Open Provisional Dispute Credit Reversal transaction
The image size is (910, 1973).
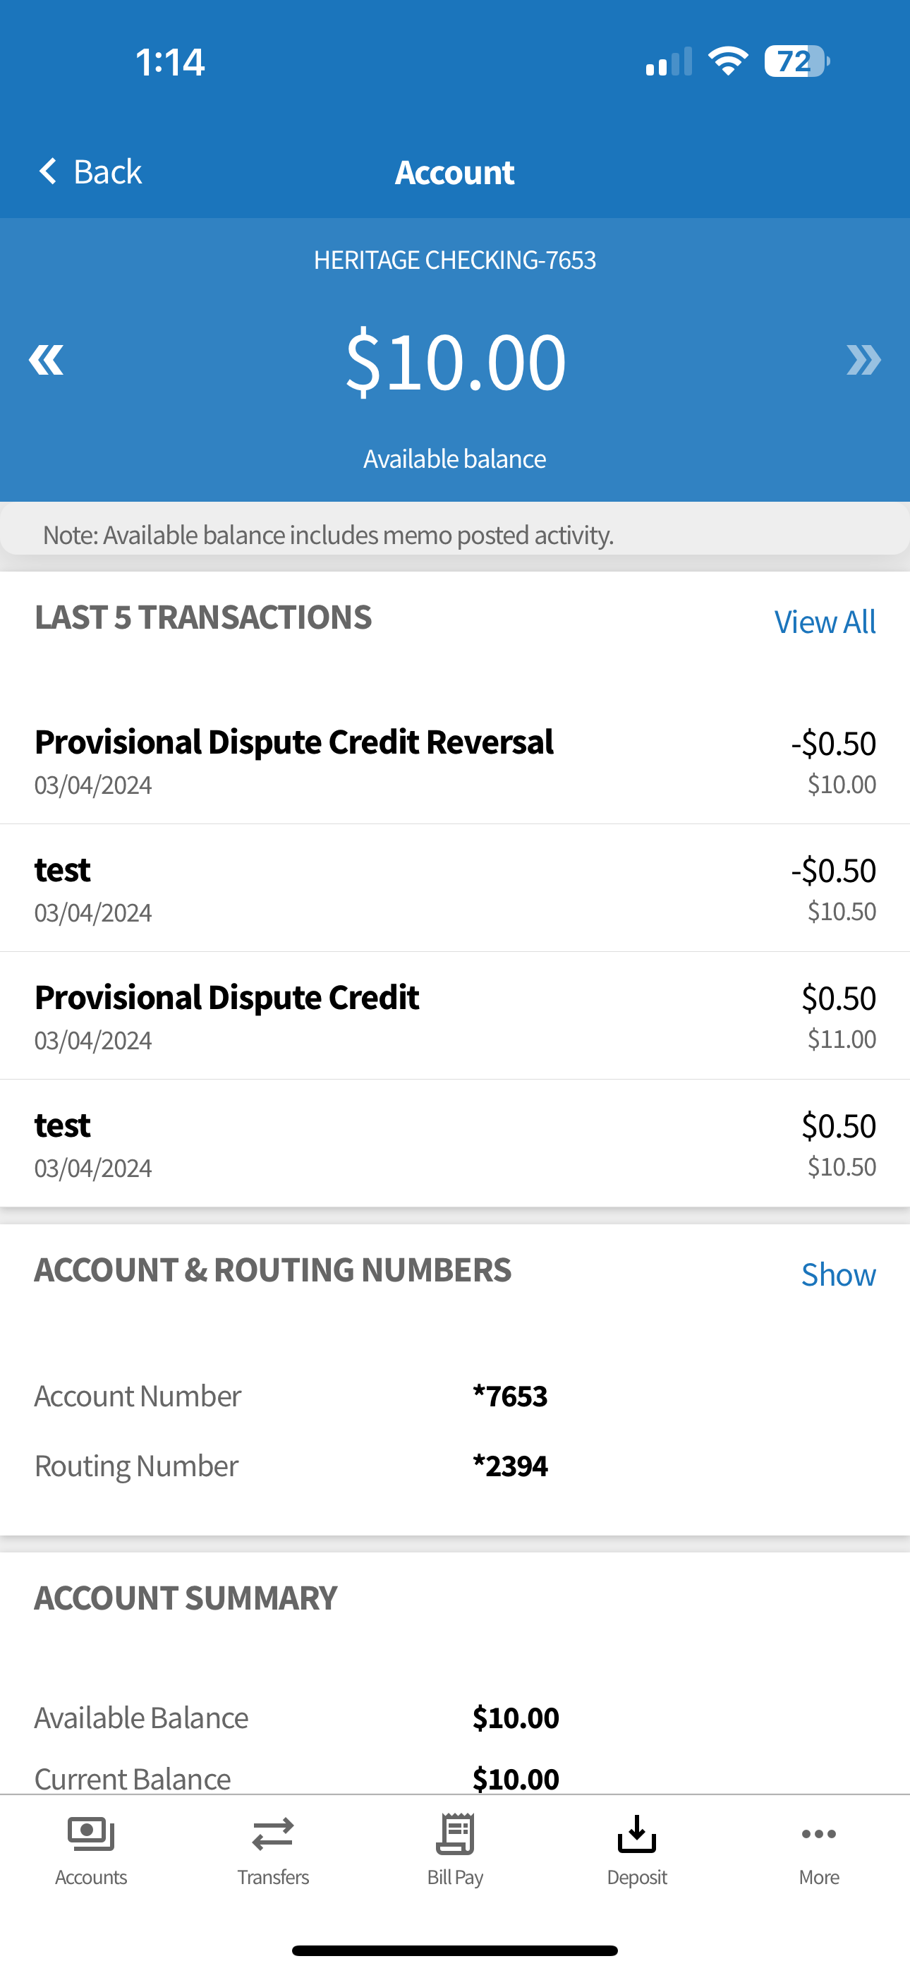coord(455,761)
